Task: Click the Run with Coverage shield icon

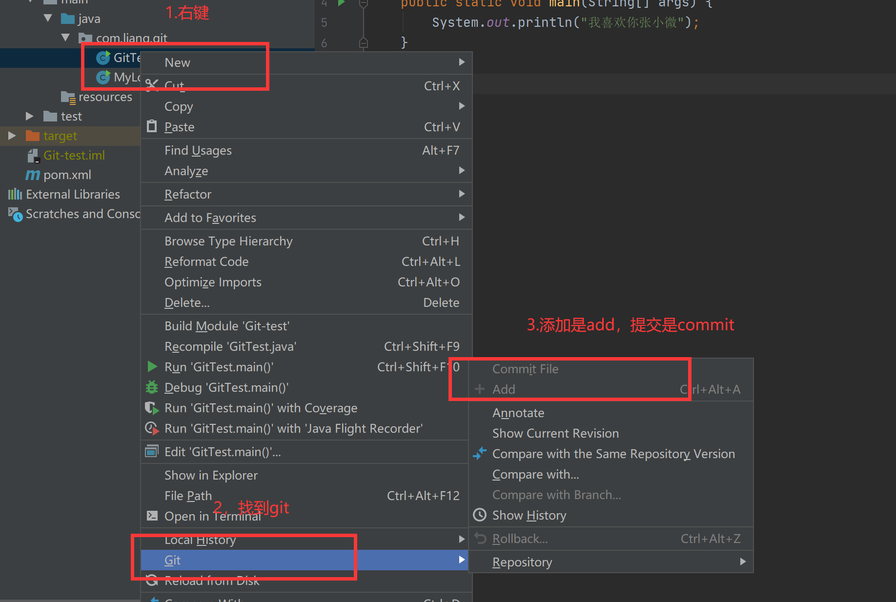Action: (152, 408)
